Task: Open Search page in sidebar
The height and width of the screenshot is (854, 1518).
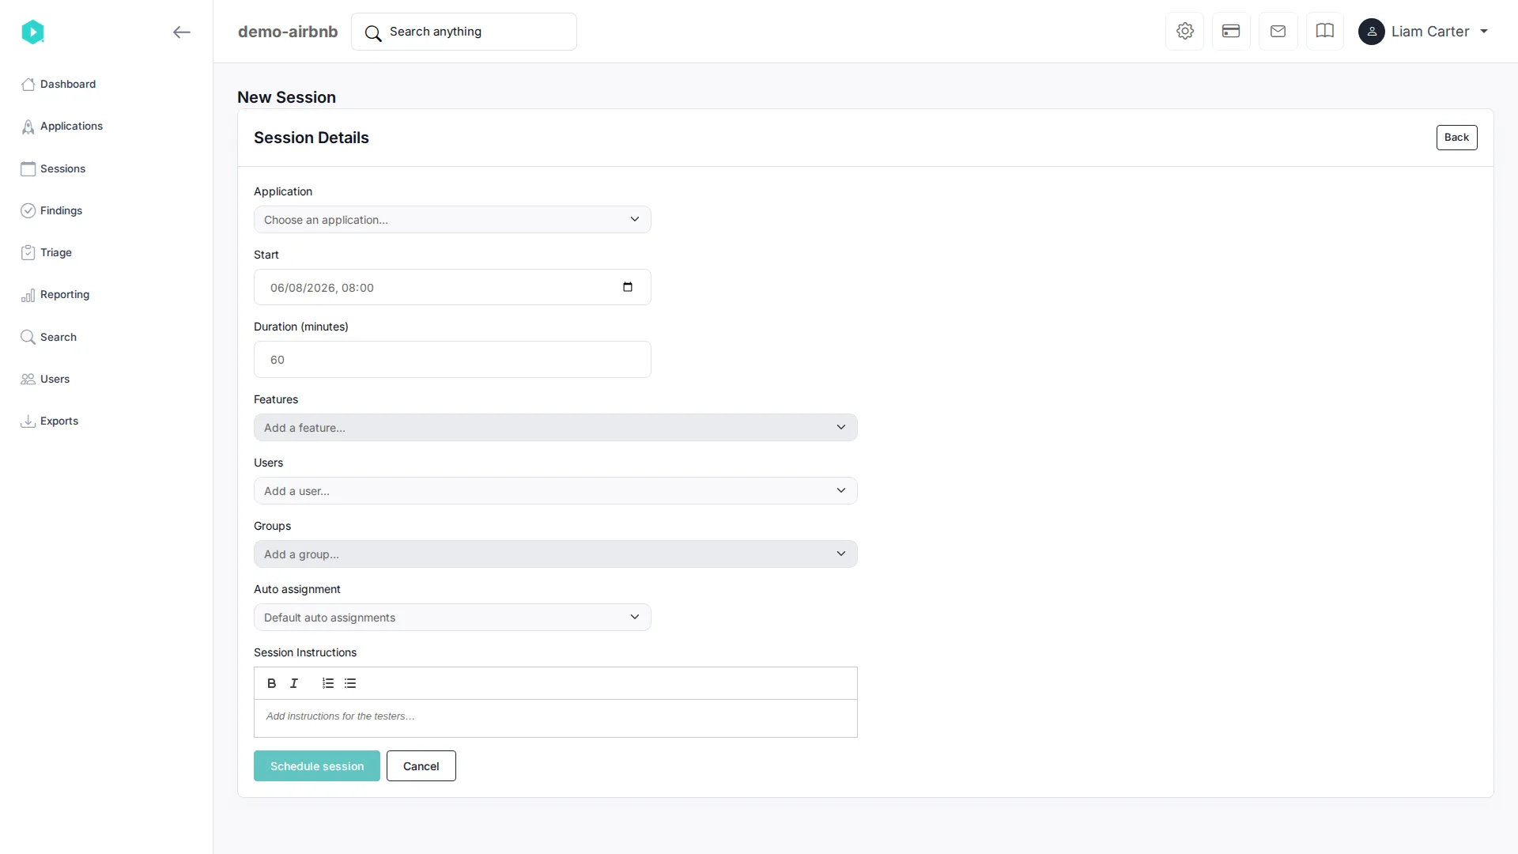Action: [48, 337]
